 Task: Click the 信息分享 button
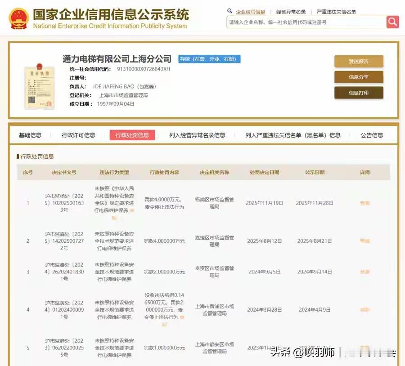pos(359,77)
